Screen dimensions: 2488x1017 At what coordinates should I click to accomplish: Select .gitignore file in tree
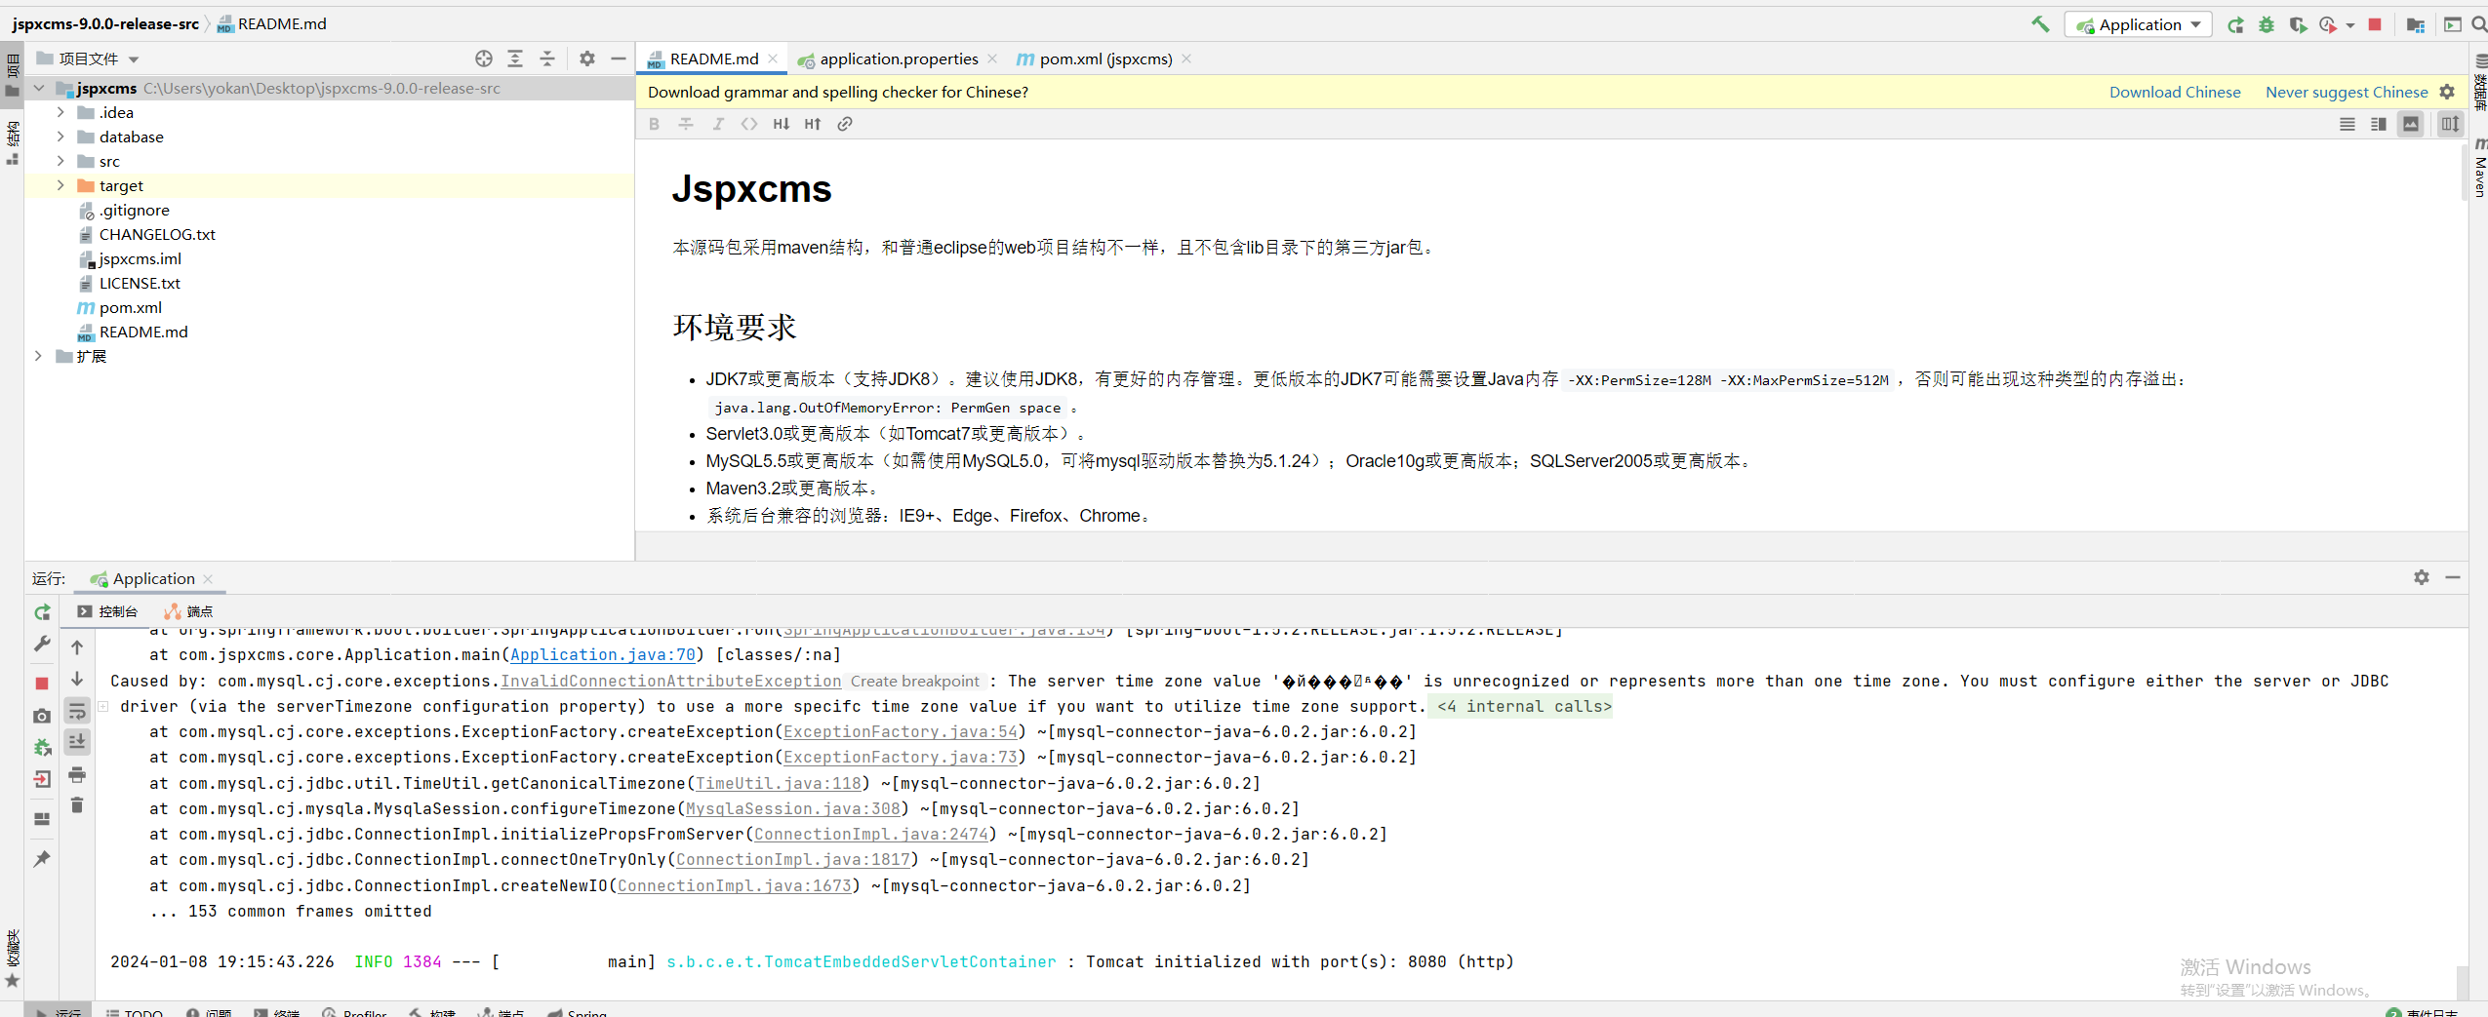134,210
